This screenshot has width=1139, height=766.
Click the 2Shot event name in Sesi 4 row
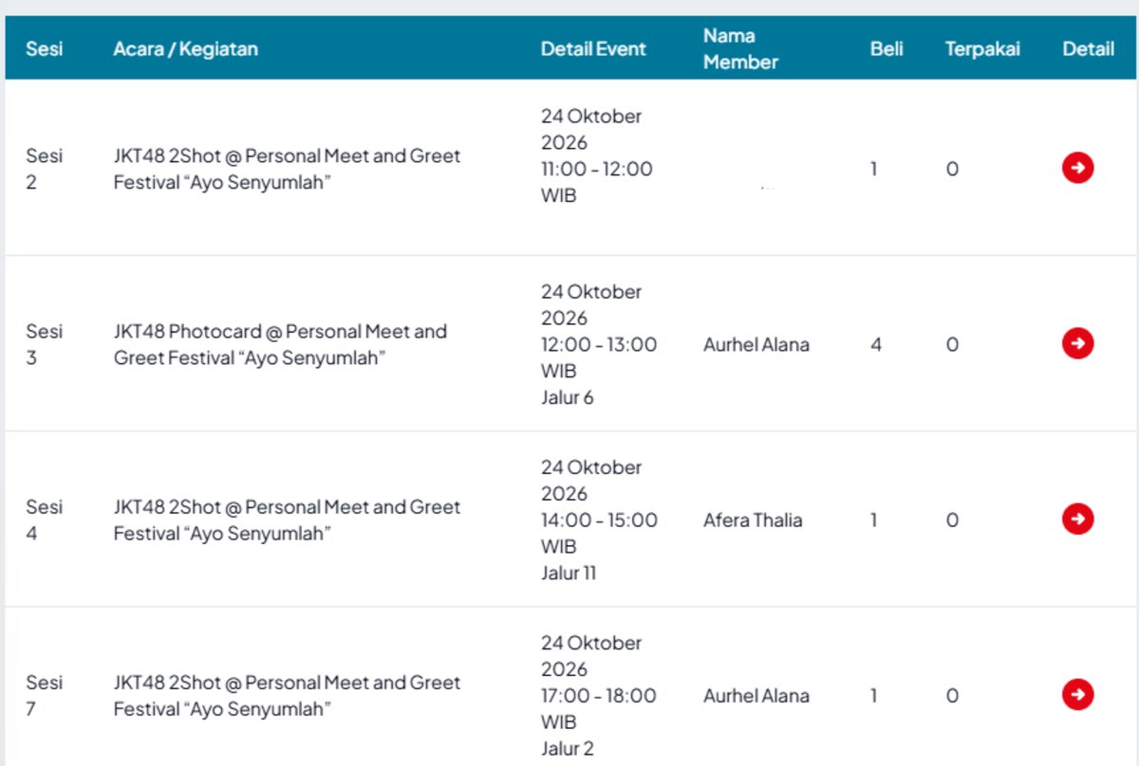tap(287, 520)
